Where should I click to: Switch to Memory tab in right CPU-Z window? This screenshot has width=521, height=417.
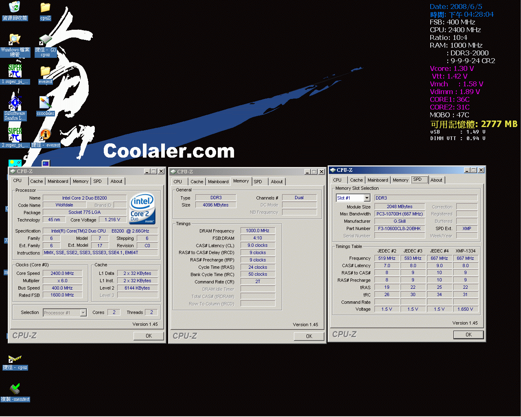click(401, 180)
